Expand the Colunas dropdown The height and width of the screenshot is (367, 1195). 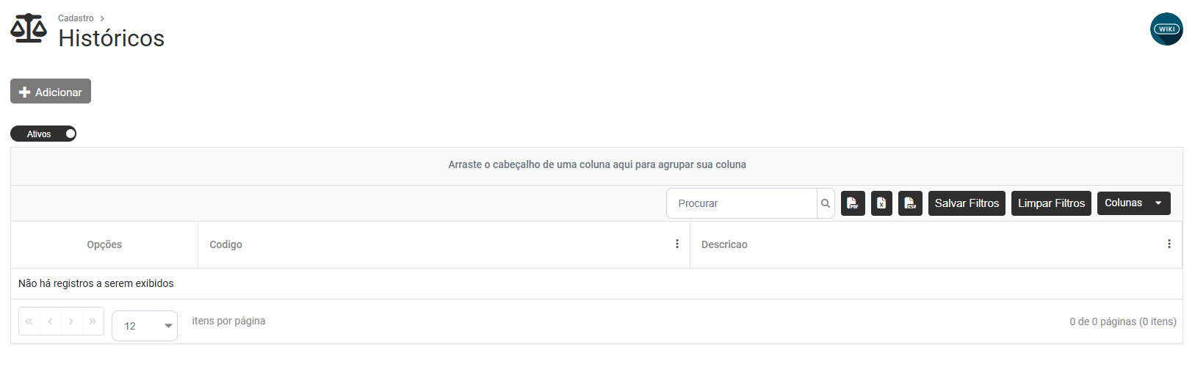pos(1133,203)
